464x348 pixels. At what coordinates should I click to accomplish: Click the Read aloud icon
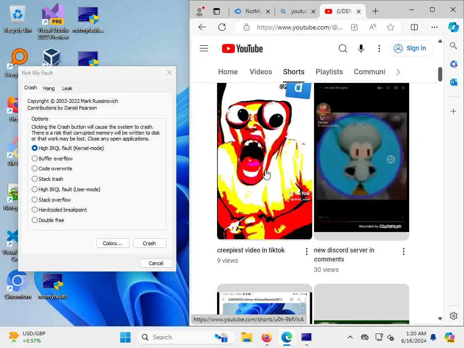pos(372,27)
